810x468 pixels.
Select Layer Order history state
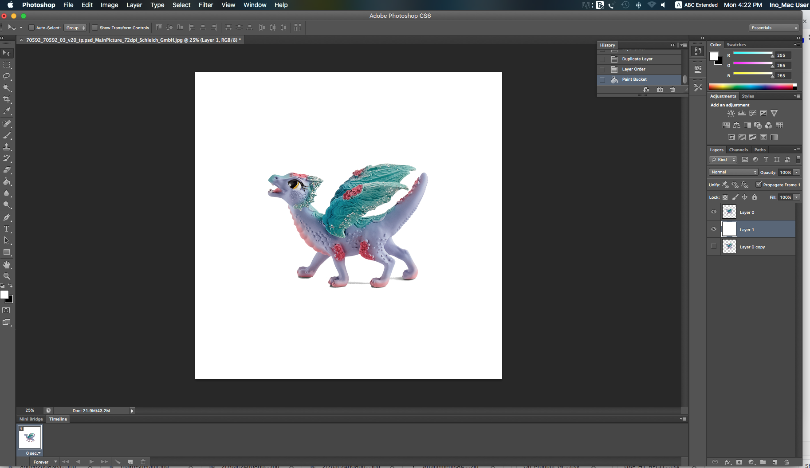(x=639, y=69)
